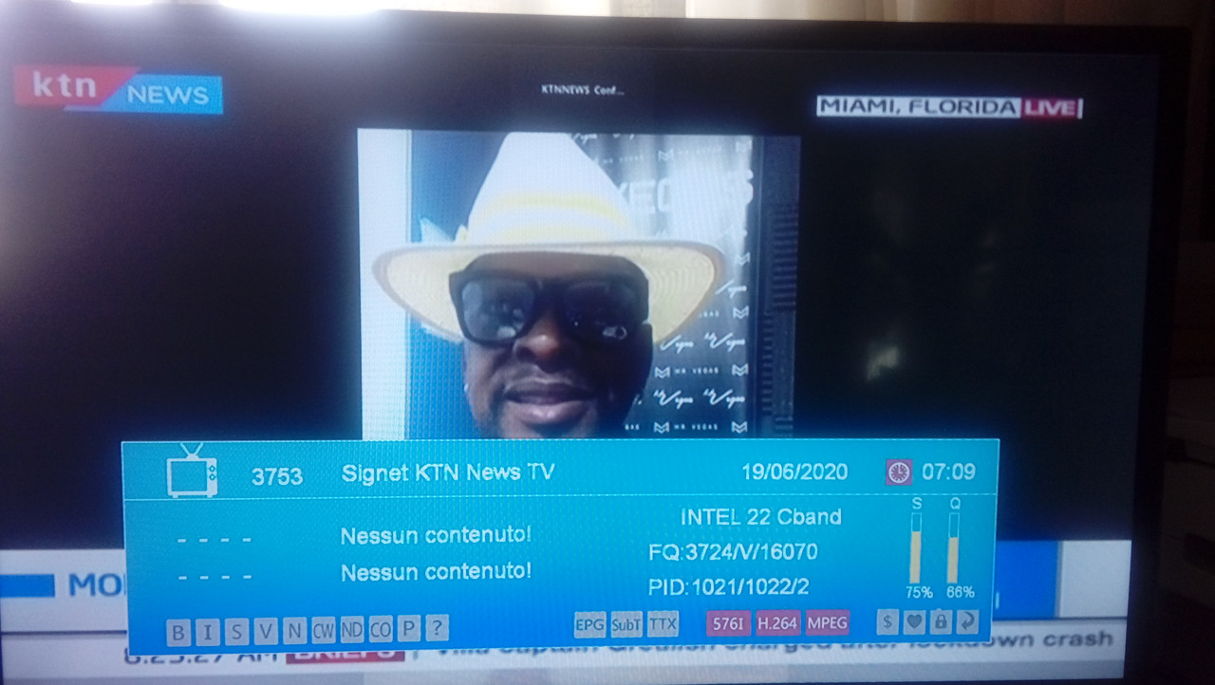Screen dimensions: 1215x685
Task: Click the PID:1021/1022/2 line
Action: coord(729,587)
